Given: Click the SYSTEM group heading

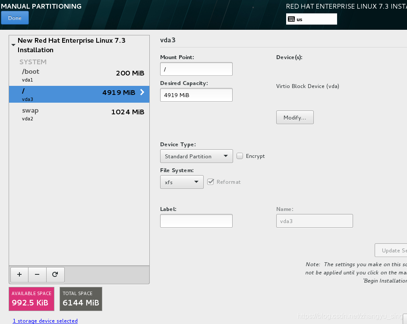Looking at the screenshot, I should point(33,62).
